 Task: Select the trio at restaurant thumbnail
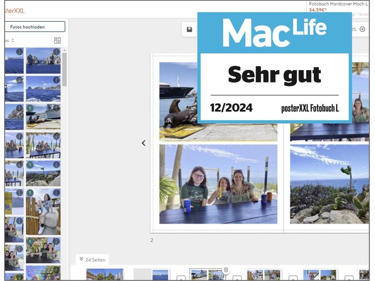click(43, 250)
